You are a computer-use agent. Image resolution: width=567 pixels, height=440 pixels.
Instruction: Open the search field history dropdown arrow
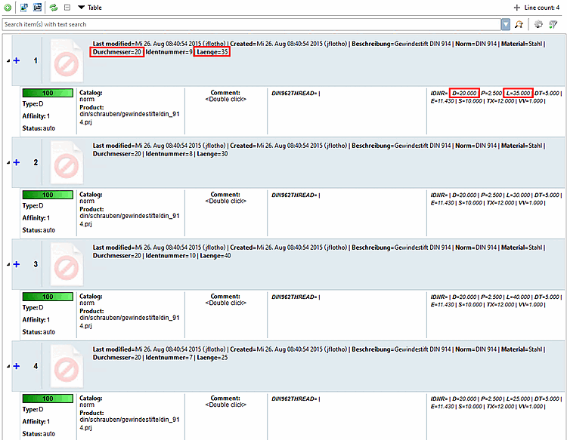(506, 24)
